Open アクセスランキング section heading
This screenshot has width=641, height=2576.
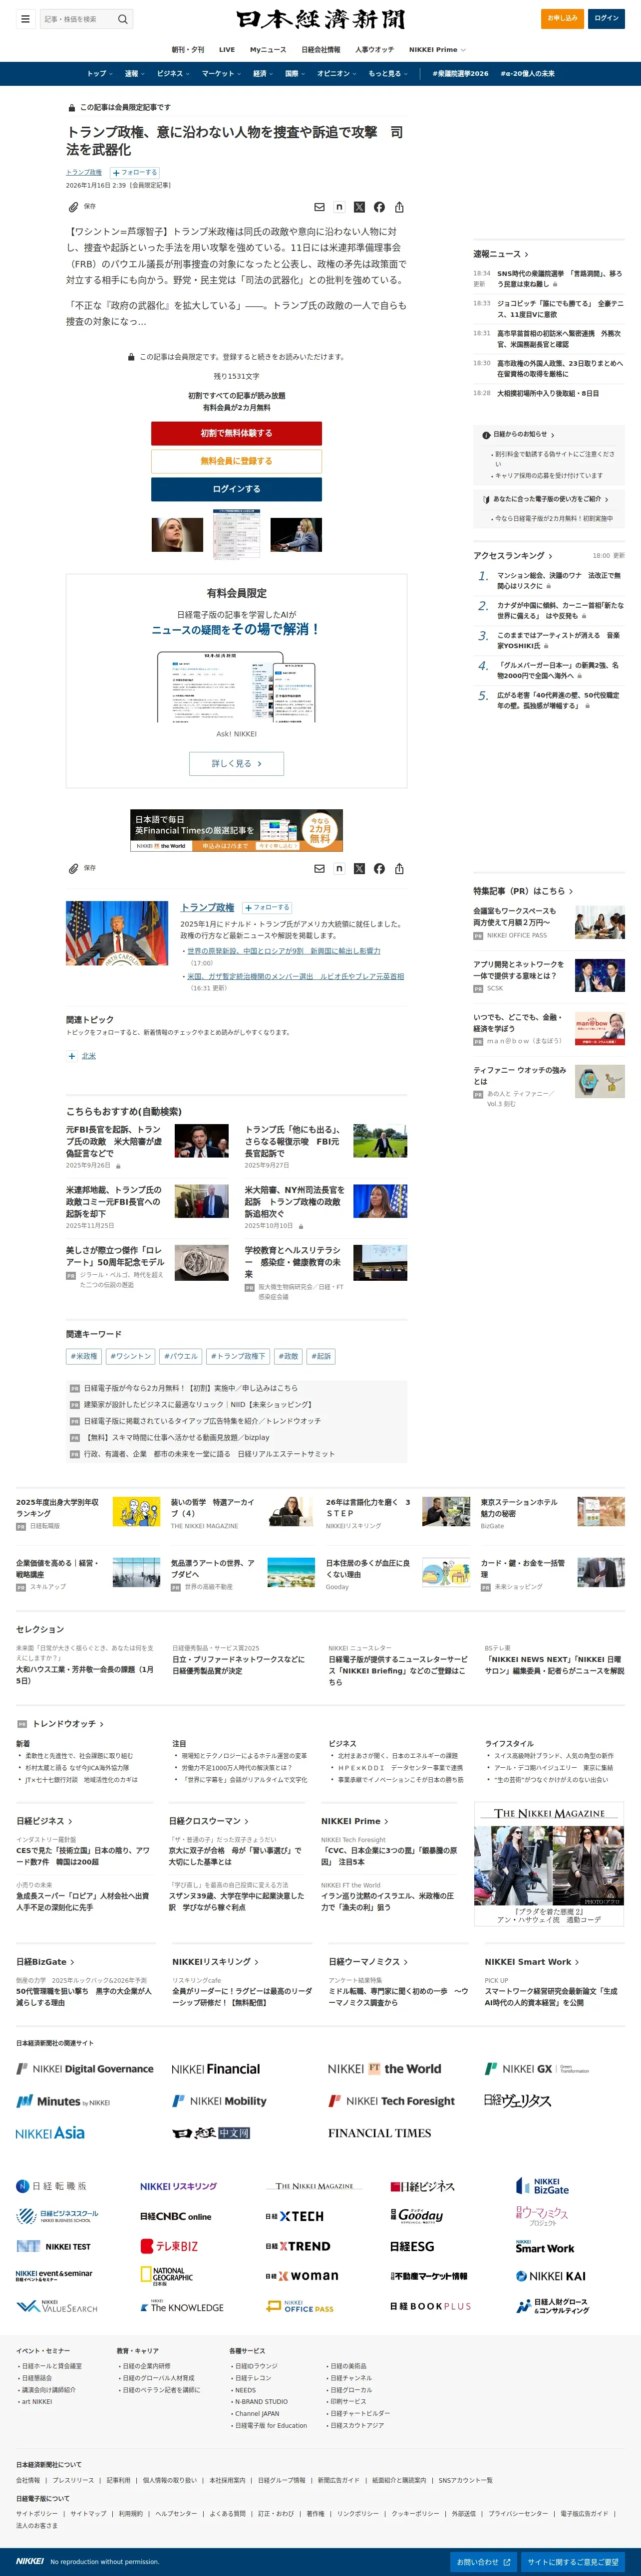click(x=513, y=555)
